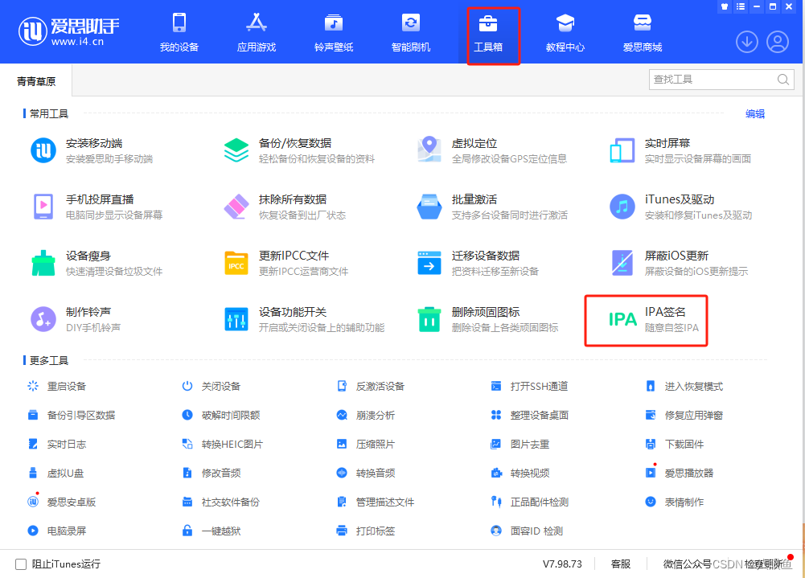
Task: Click 抹除所有数据 eraser icon
Action: pyautogui.click(x=236, y=207)
